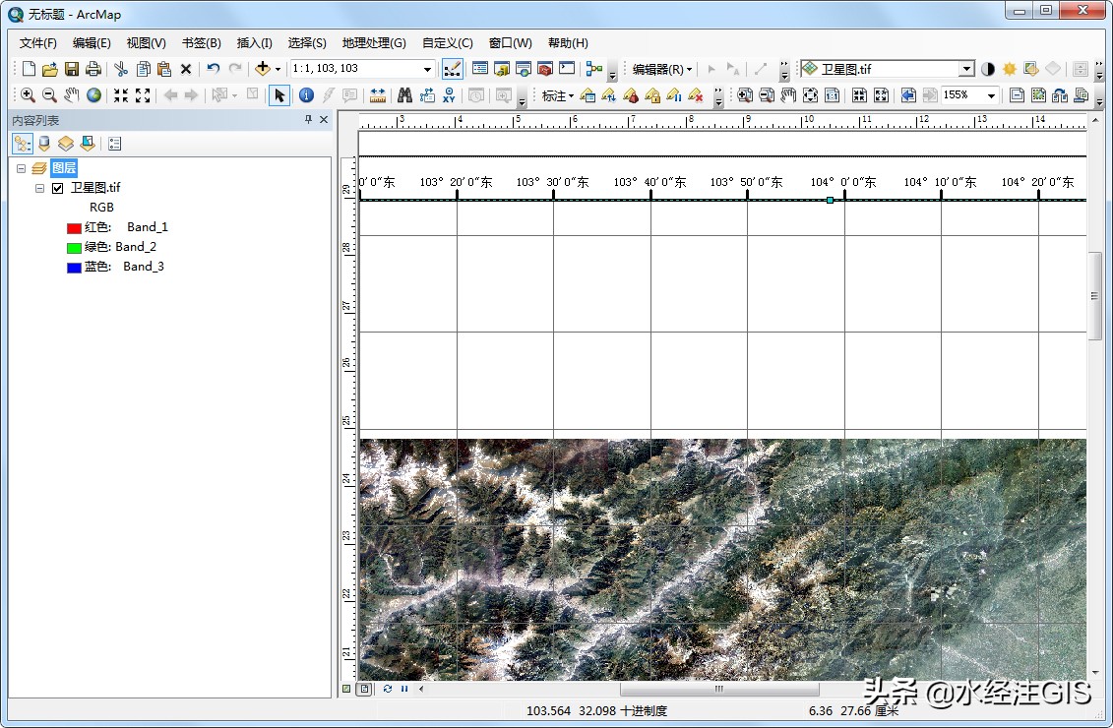This screenshot has height=728, width=1113.
Task: Open the Add Data dropdown arrow
Action: tap(278, 69)
